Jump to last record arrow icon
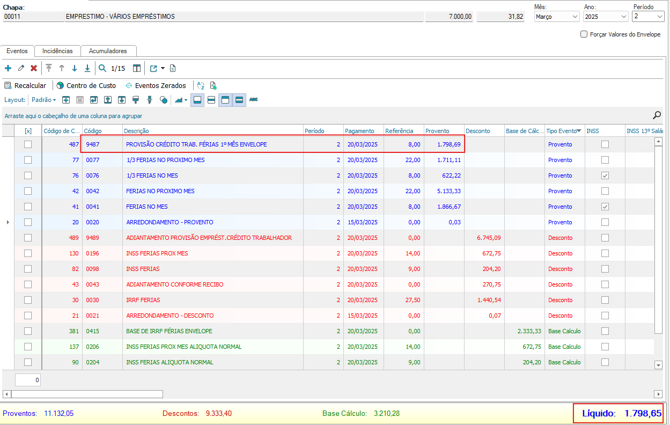 87,68
